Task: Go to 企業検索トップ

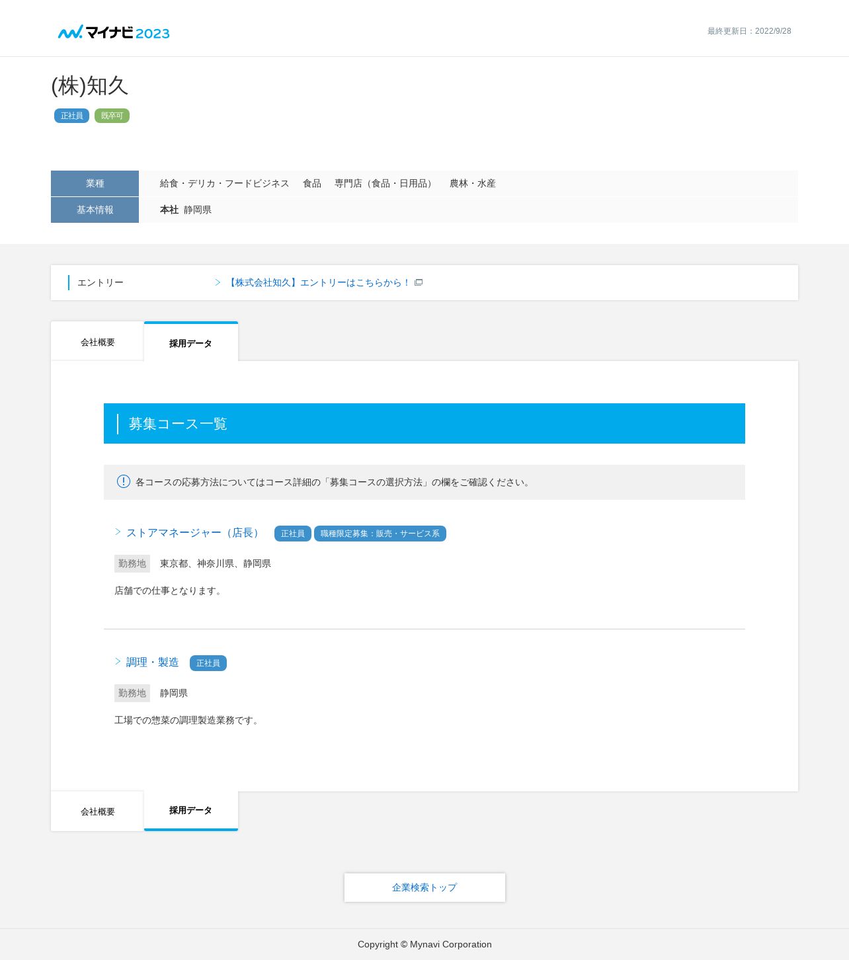Action: tap(425, 887)
